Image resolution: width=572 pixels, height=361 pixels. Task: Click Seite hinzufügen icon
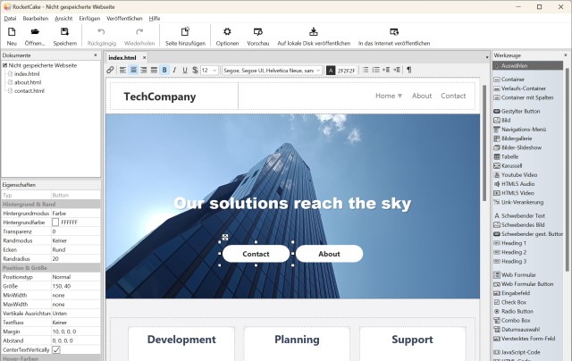pos(184,32)
